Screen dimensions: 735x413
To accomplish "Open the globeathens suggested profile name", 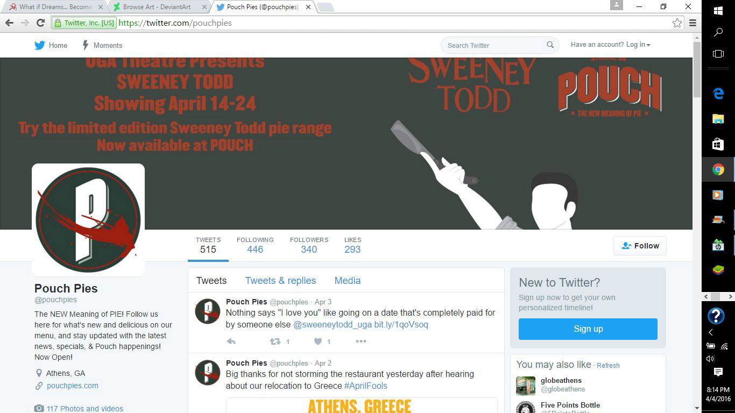I will [561, 381].
